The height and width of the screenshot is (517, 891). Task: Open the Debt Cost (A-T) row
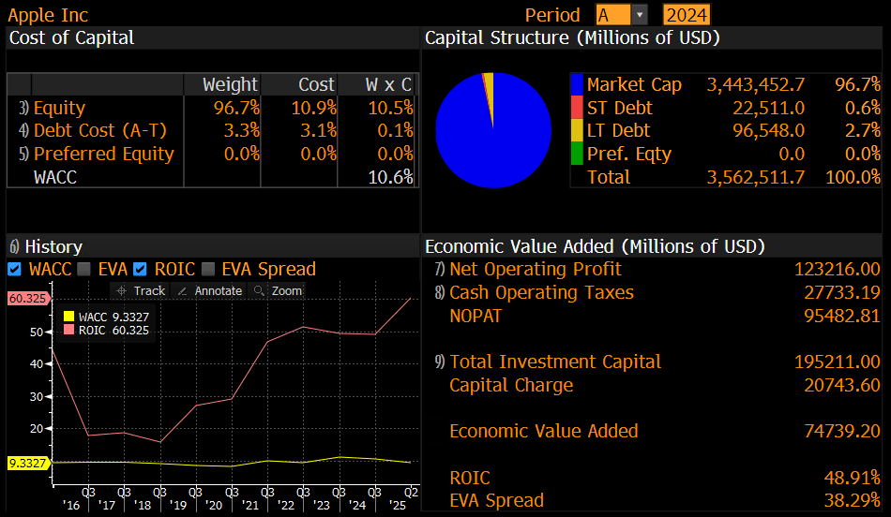click(86, 131)
